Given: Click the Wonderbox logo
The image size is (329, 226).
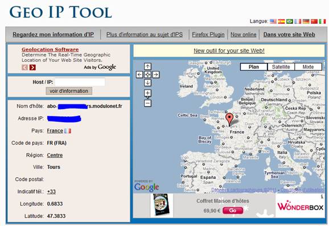Looking at the screenshot, I should click(x=300, y=206).
